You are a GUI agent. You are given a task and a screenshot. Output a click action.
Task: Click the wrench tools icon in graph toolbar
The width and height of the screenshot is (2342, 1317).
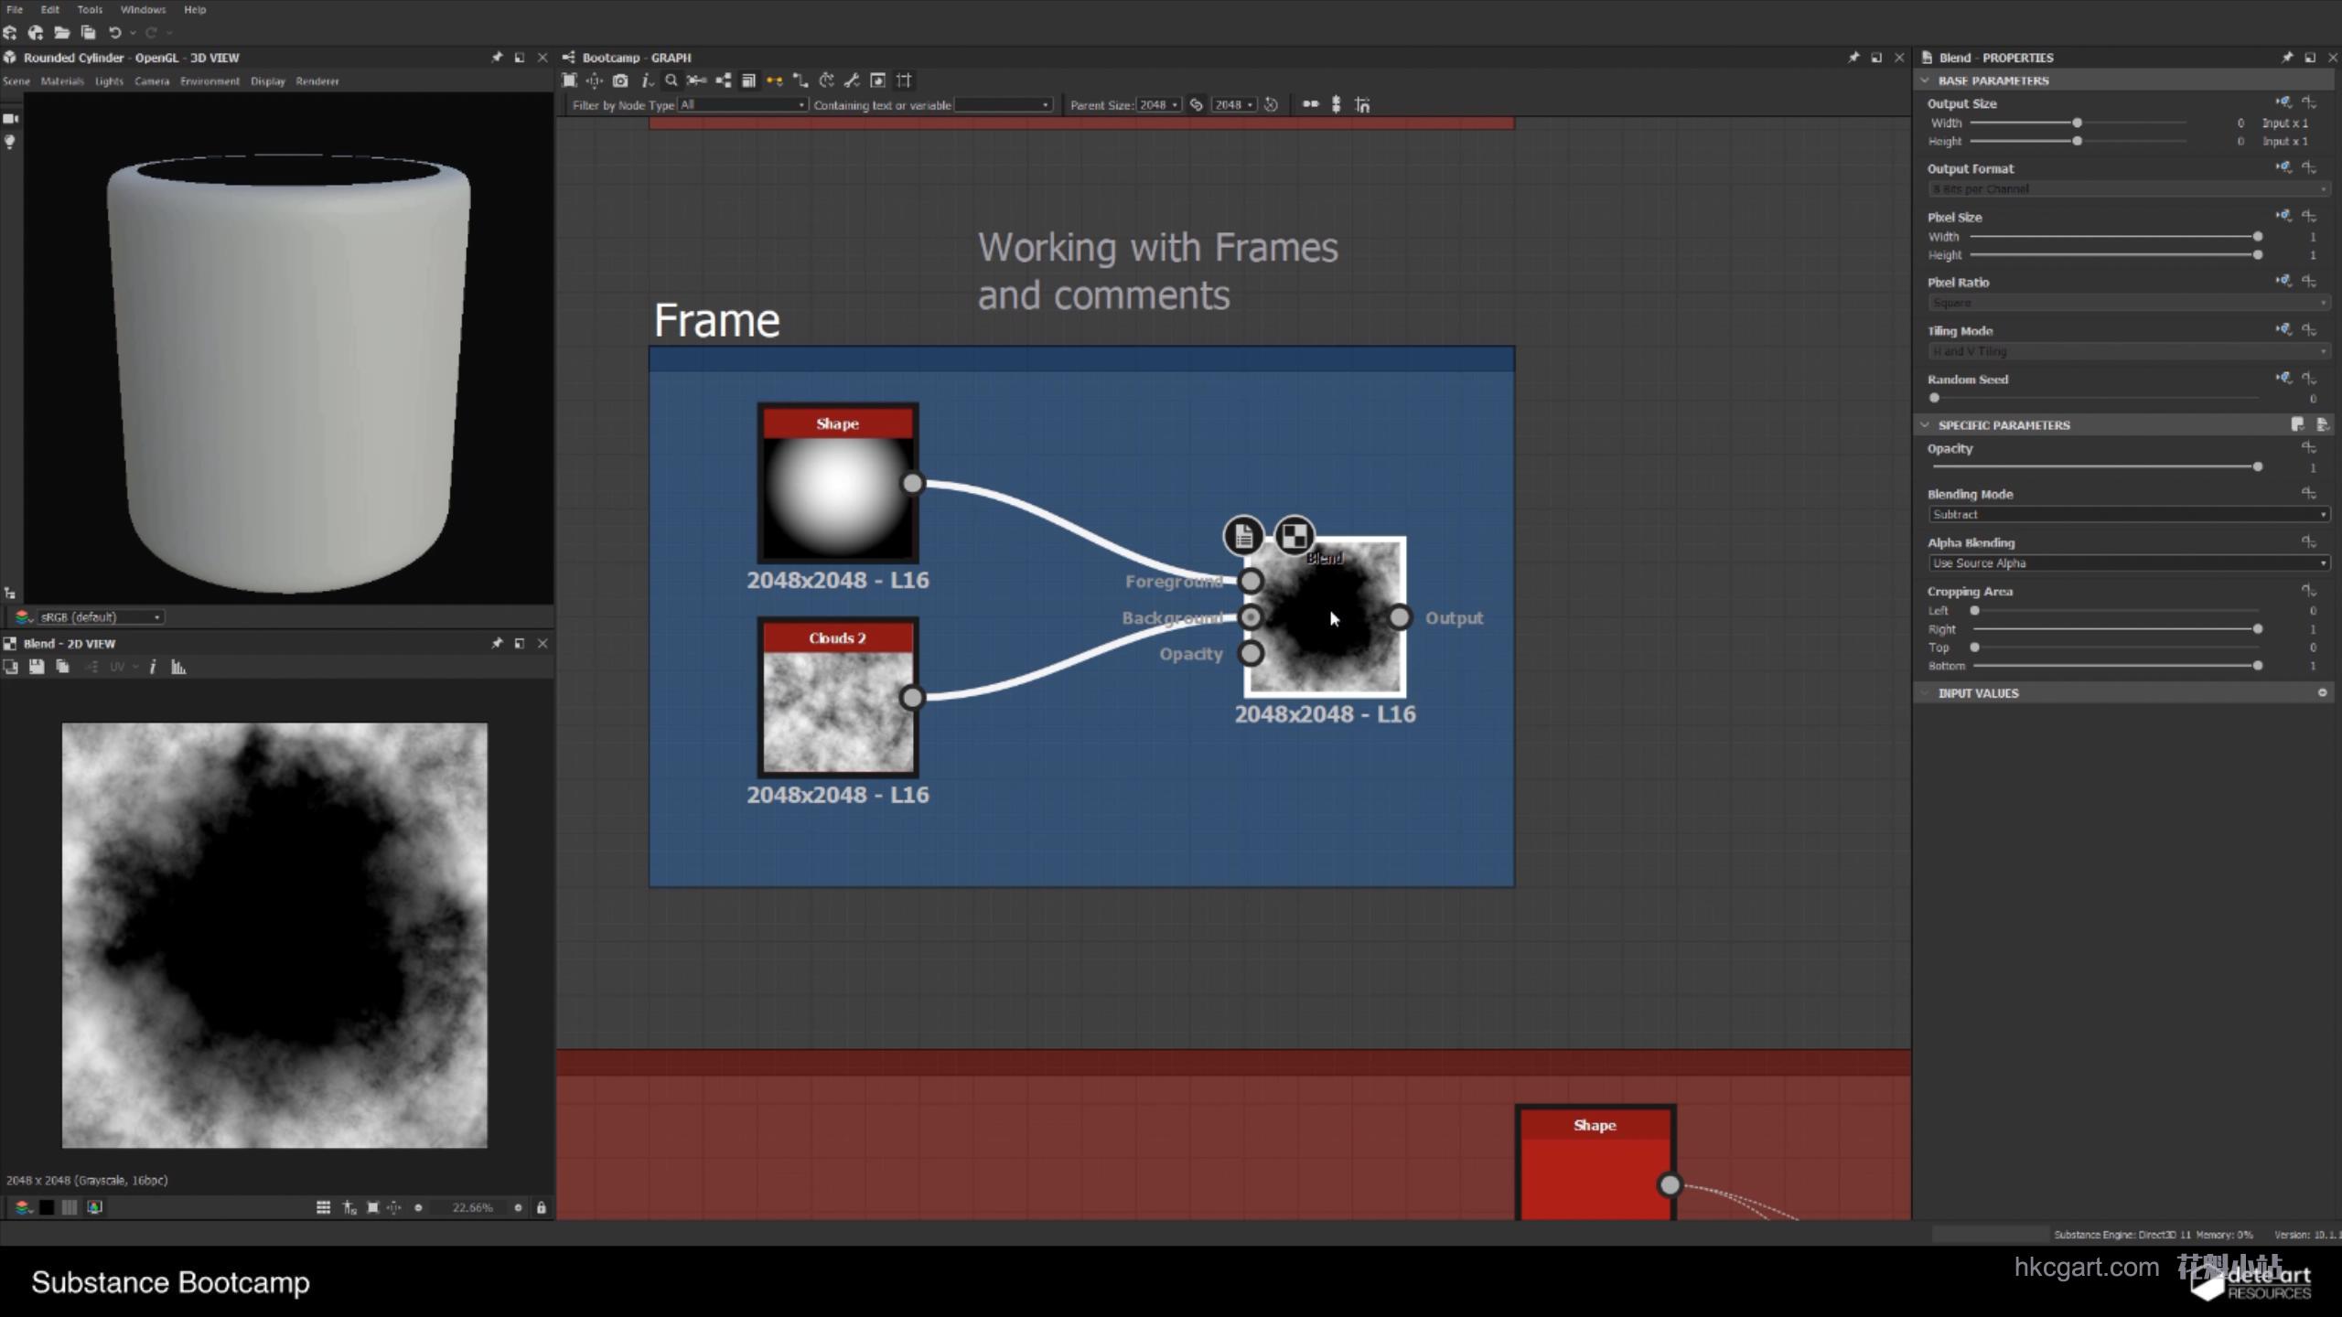click(852, 80)
